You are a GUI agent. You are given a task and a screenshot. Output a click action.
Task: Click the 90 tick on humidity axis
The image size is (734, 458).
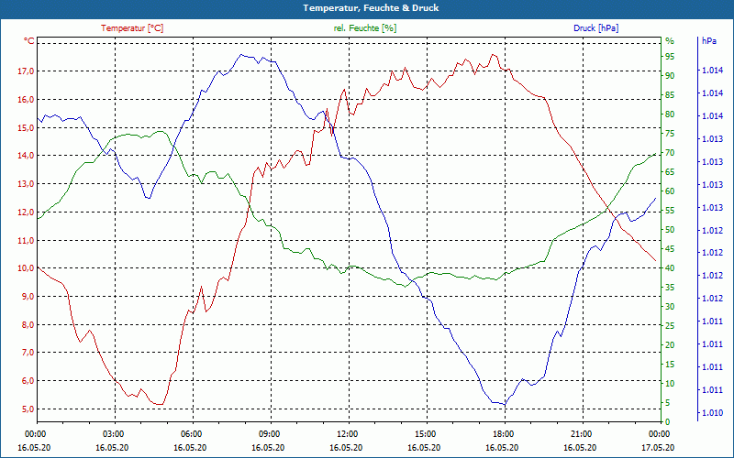pos(670,76)
